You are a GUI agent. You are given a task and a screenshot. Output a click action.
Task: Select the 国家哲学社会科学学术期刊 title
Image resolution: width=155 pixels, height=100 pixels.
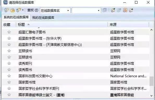[x=39, y=89]
